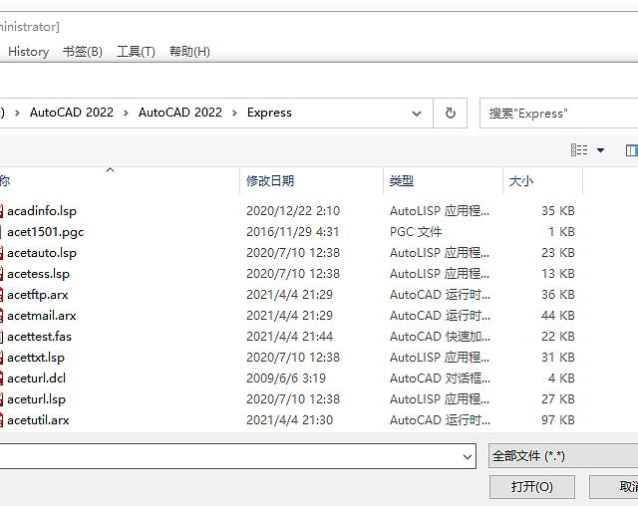Image resolution: width=638 pixels, height=506 pixels.
Task: Click the date 2016/11/29 4:31
Action: [x=292, y=232]
